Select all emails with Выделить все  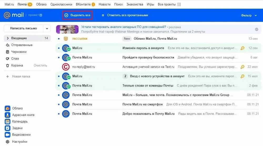click(77, 15)
